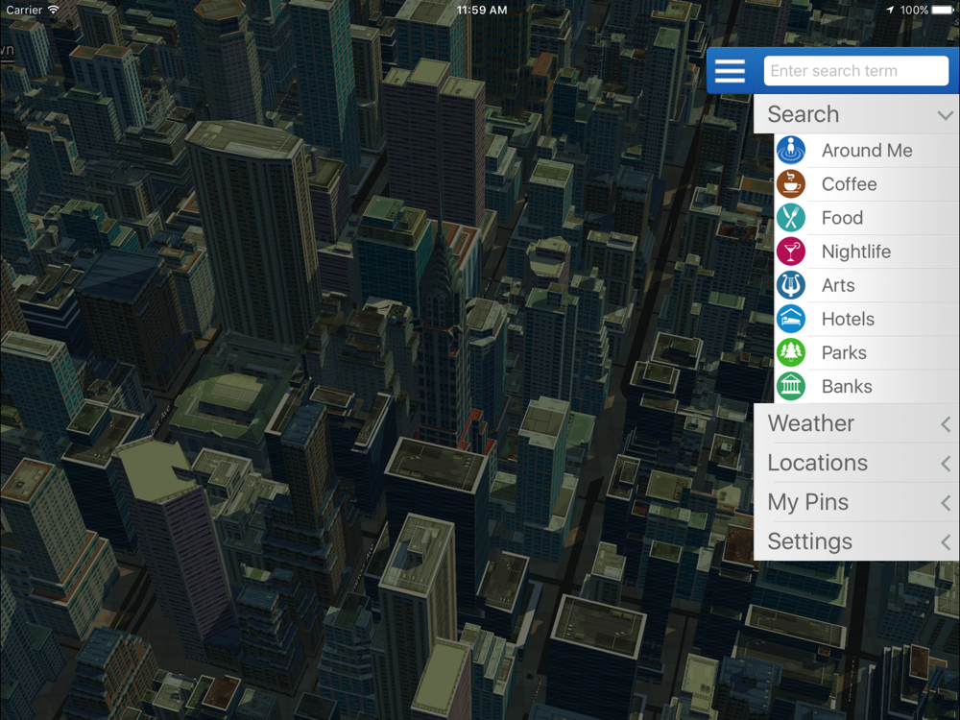This screenshot has width=960, height=720.
Task: Select the Around Me person icon
Action: click(790, 151)
